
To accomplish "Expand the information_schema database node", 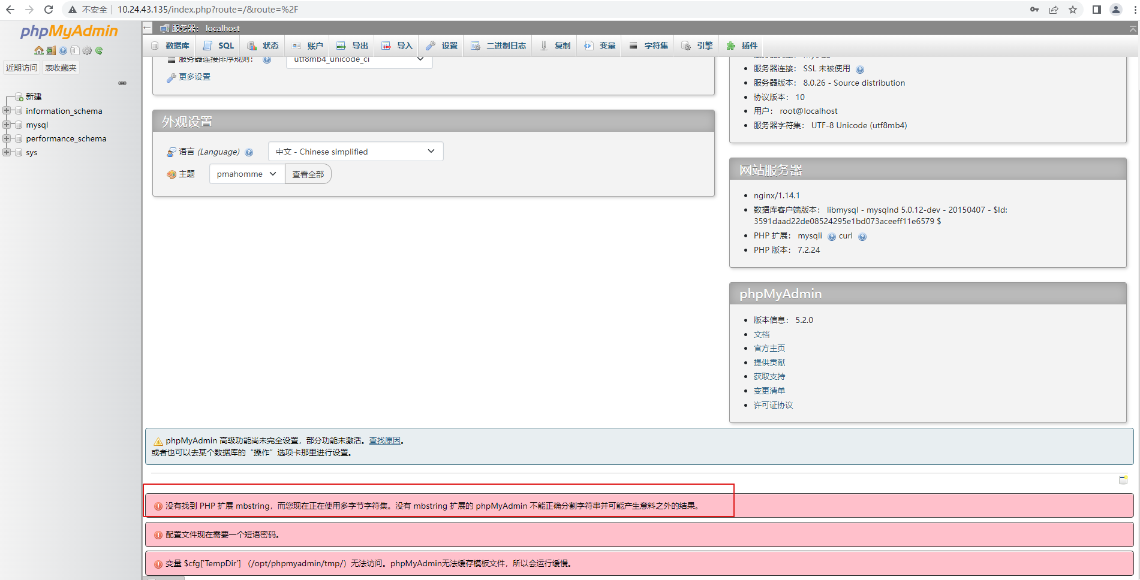I will [7, 111].
